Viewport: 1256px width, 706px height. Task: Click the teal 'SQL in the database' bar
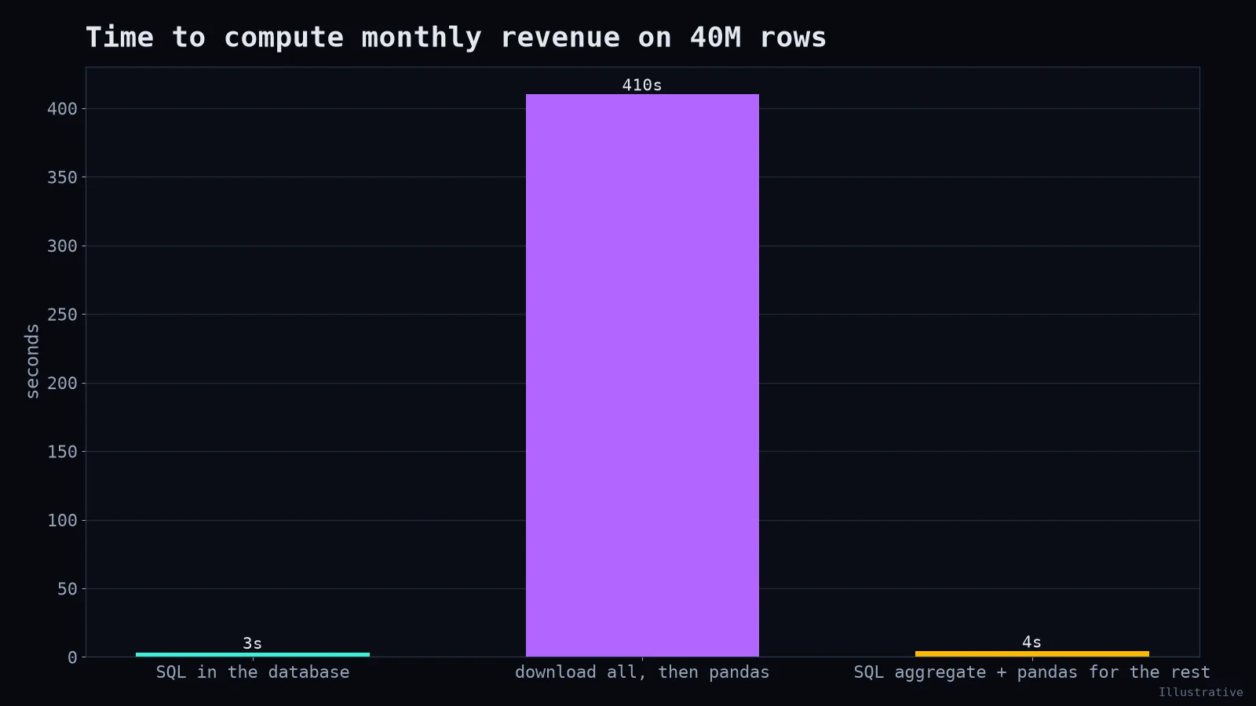(x=253, y=654)
